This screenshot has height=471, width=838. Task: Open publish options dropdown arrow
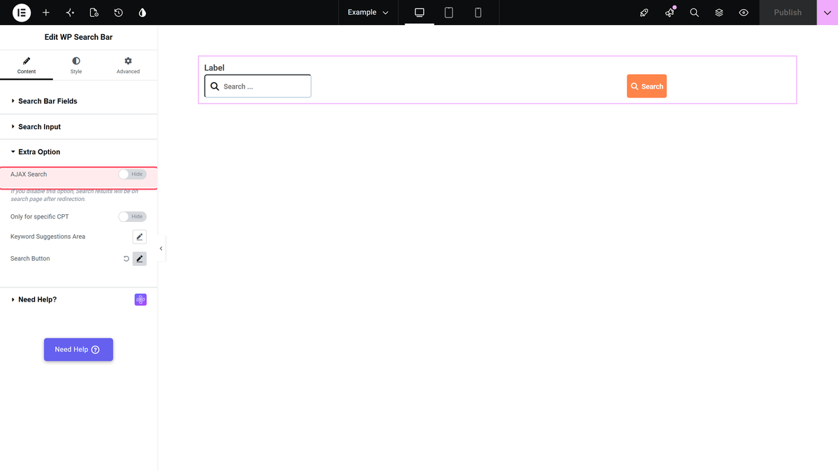point(828,13)
